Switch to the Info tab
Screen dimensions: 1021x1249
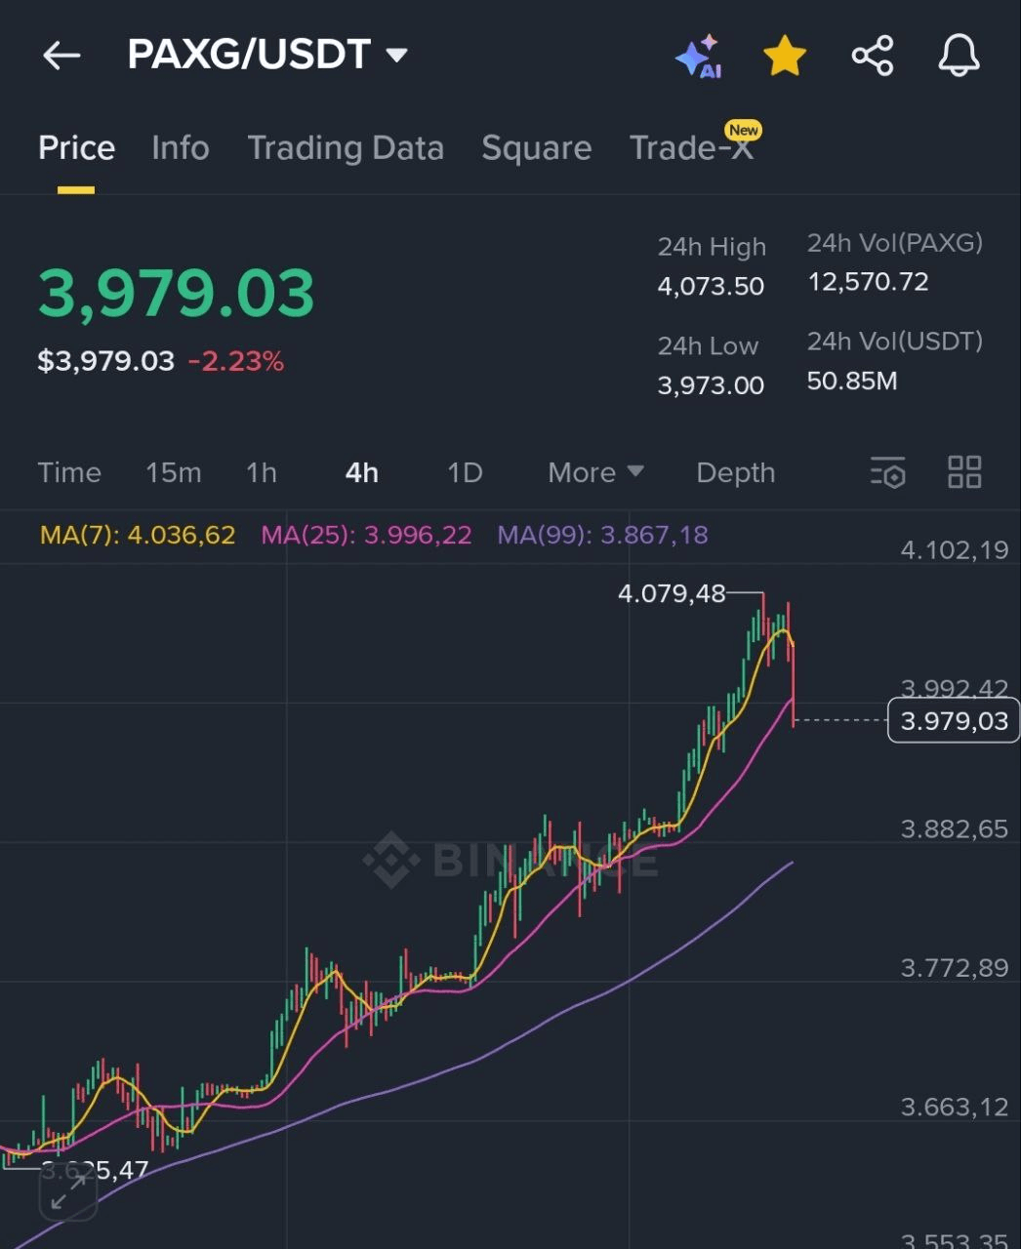(181, 148)
